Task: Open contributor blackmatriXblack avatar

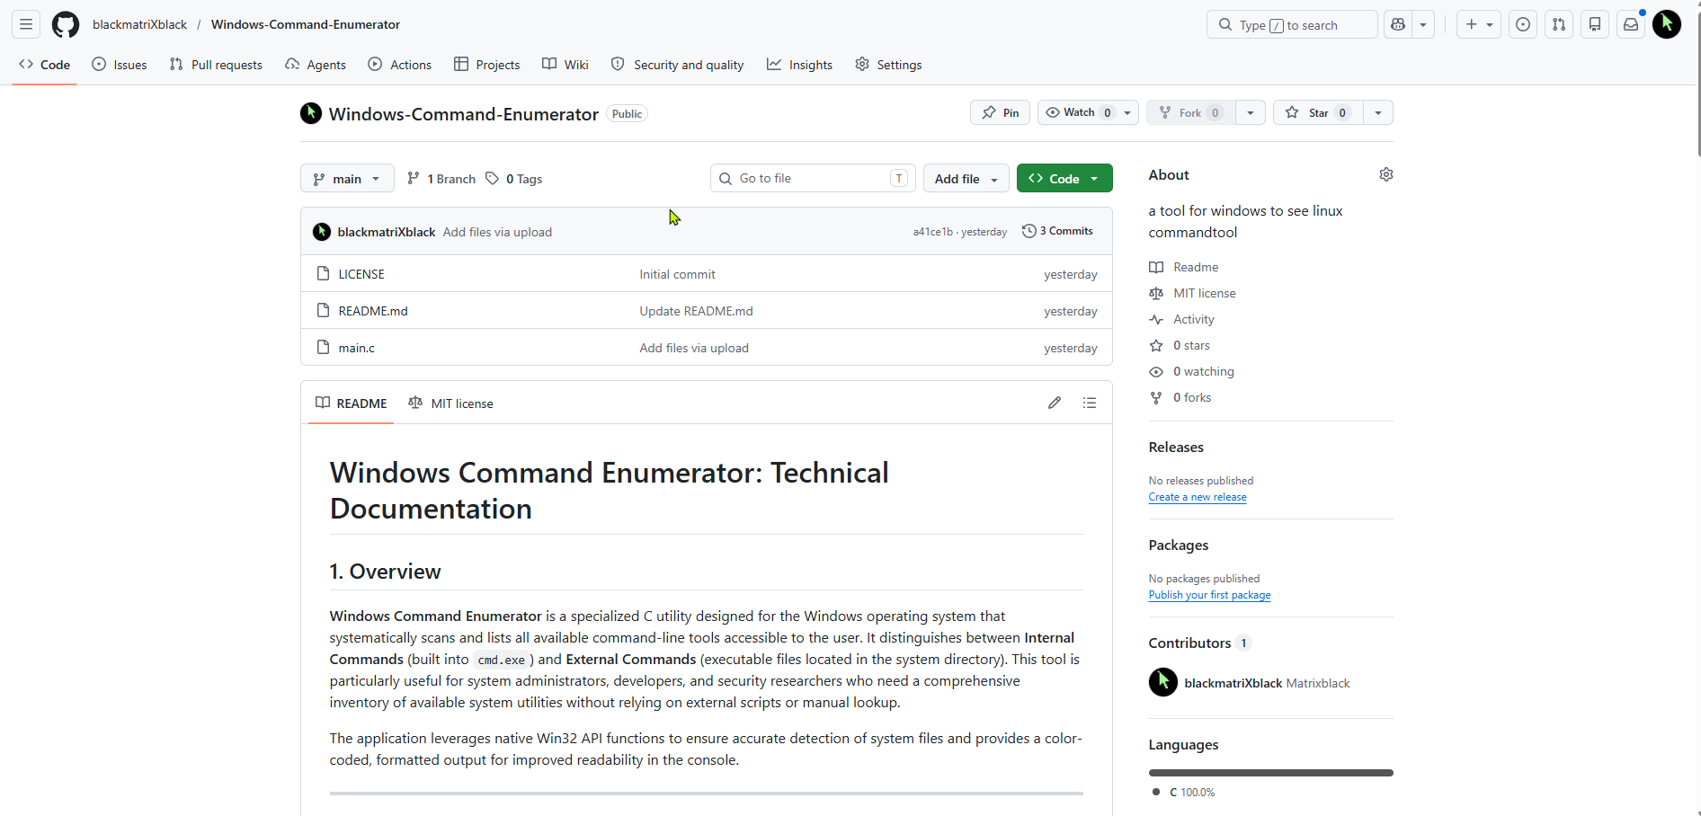Action: coord(1163,682)
